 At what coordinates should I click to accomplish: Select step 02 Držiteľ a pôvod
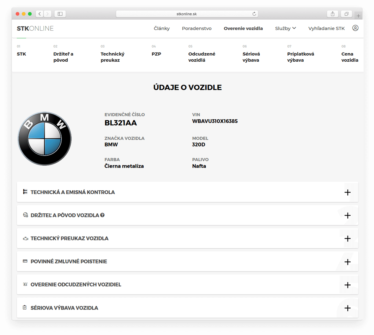[x=64, y=54]
